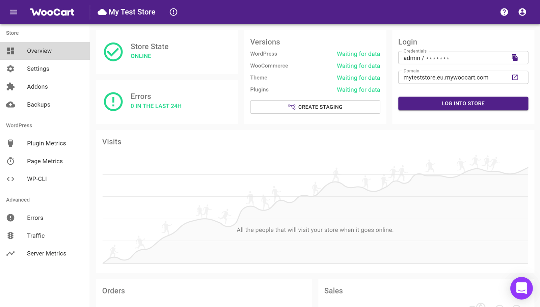Open the hamburger menu icon
This screenshot has height=307, width=540.
coord(13,12)
